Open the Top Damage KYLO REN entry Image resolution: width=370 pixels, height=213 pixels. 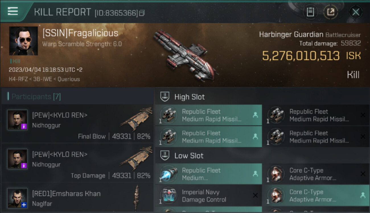click(77, 163)
